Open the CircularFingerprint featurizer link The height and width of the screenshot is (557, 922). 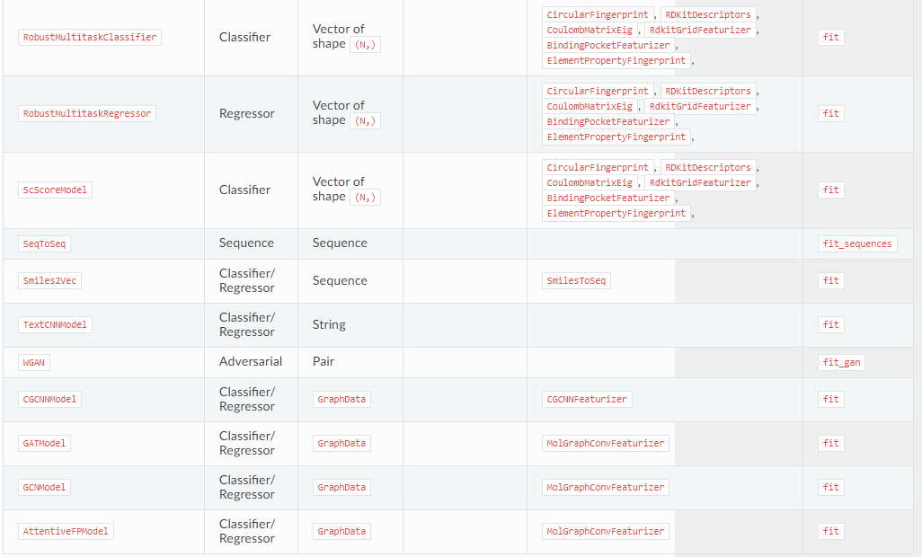coord(596,14)
